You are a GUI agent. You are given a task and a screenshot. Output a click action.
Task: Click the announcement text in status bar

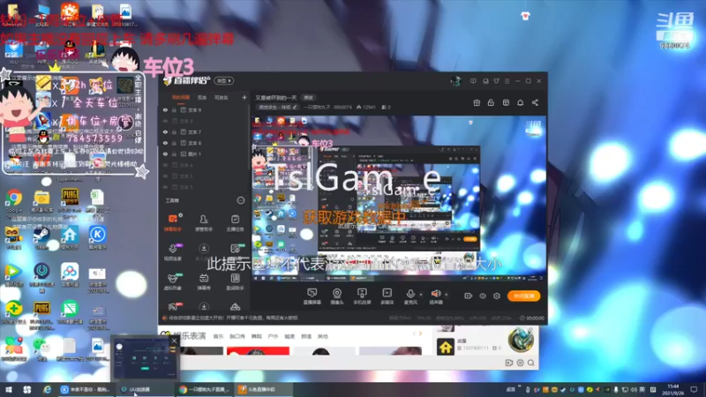pos(233,318)
